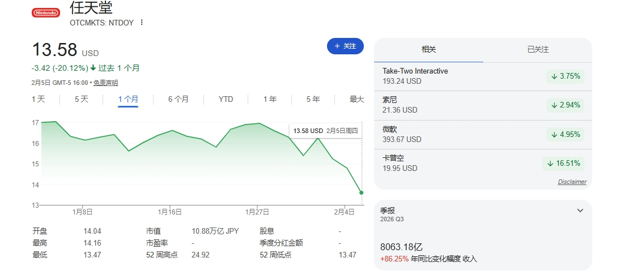Select the YTD time range

coord(226,99)
